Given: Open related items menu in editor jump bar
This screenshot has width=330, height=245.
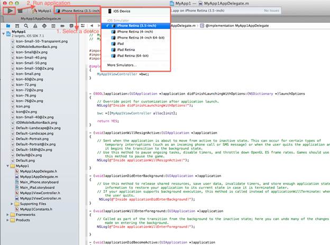Looking at the screenshot, I should coord(82,26).
